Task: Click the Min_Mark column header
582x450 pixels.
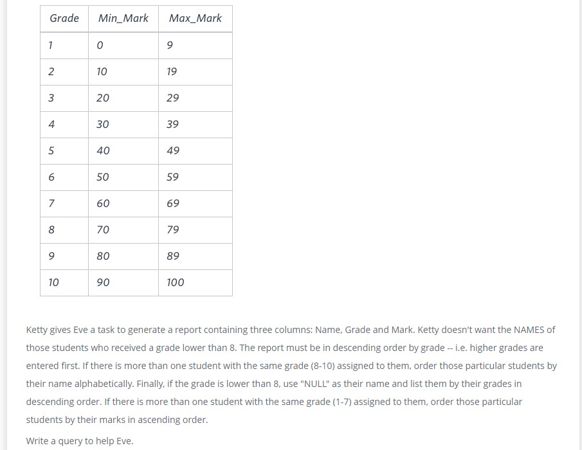Action: click(123, 19)
